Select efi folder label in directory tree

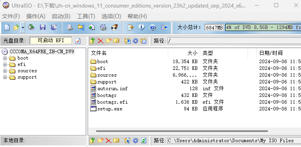pyautogui.click(x=22, y=64)
